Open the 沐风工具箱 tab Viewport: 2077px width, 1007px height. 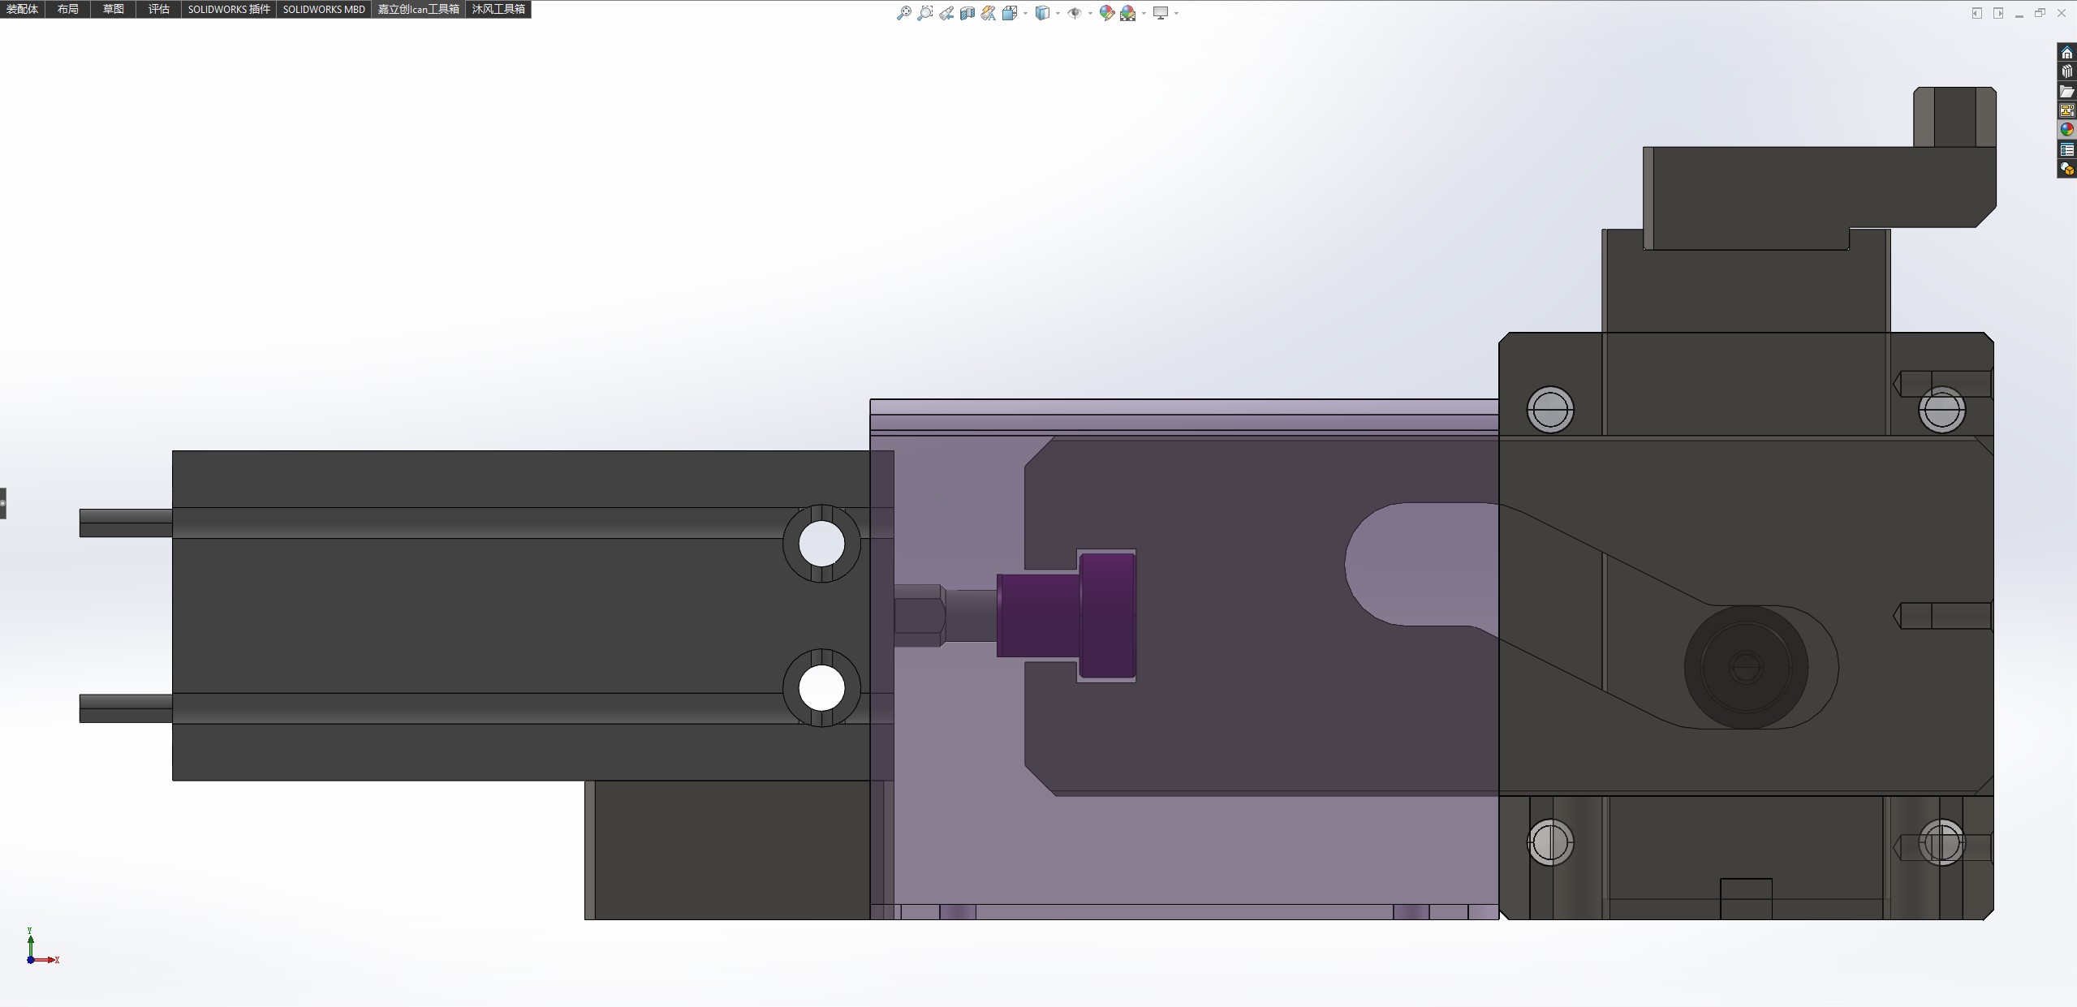(498, 9)
